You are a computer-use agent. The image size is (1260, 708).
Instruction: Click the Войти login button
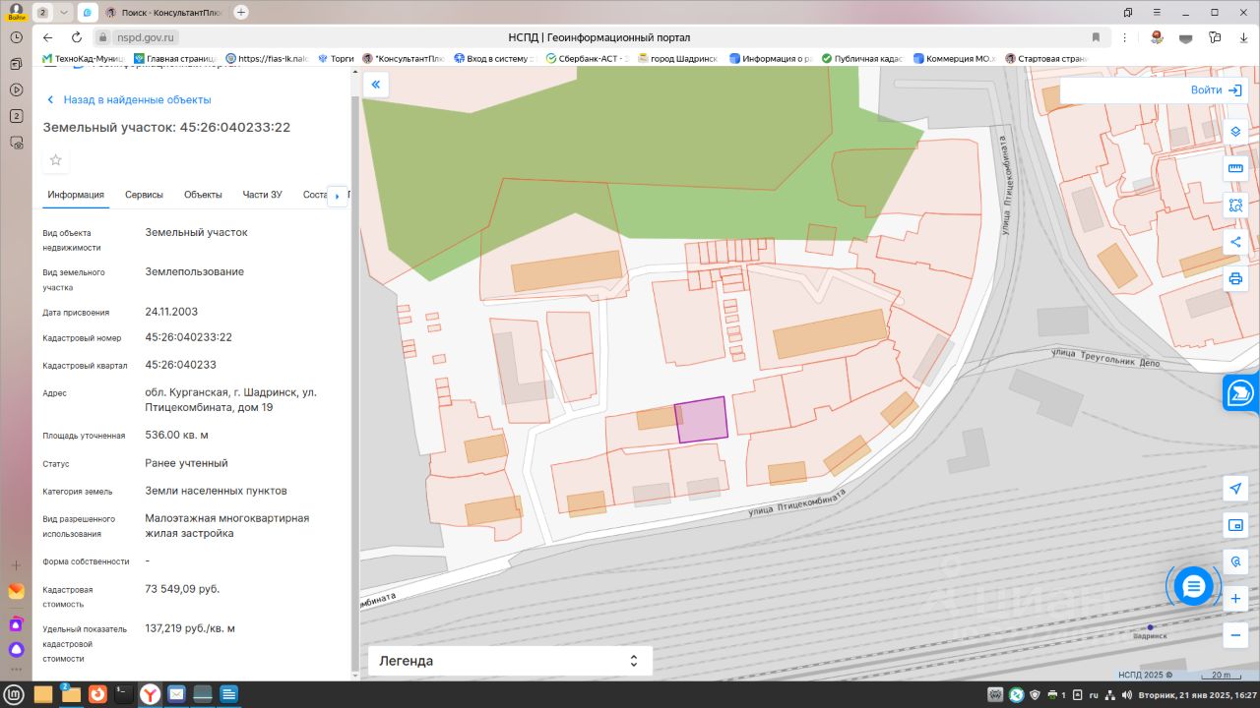[x=1216, y=90]
